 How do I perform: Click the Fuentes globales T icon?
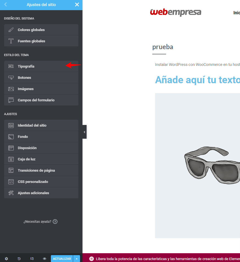click(x=11, y=41)
